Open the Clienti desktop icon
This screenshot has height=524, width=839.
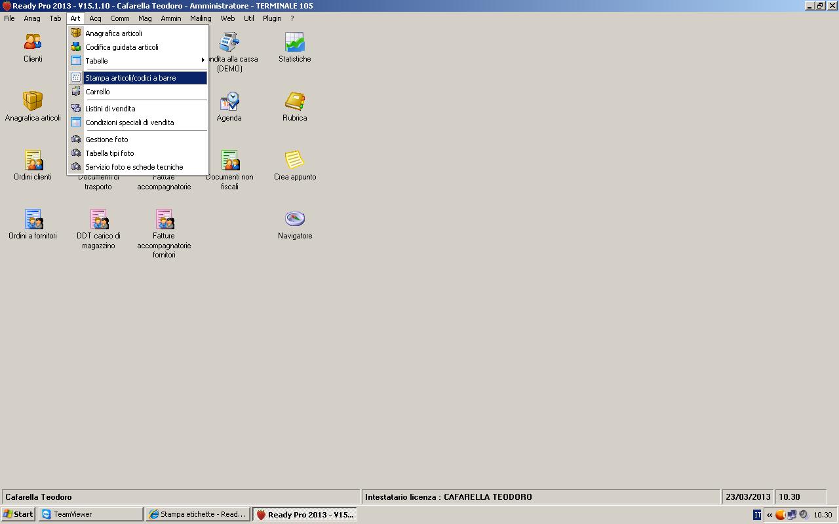(x=33, y=43)
